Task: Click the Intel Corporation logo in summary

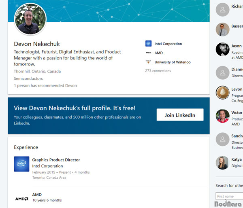Action: point(149,44)
